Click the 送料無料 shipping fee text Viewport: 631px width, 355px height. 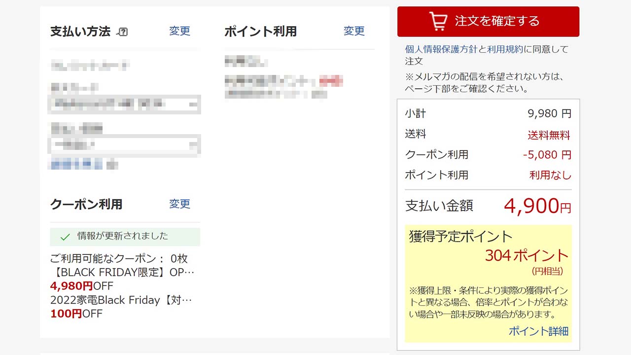pyautogui.click(x=549, y=135)
